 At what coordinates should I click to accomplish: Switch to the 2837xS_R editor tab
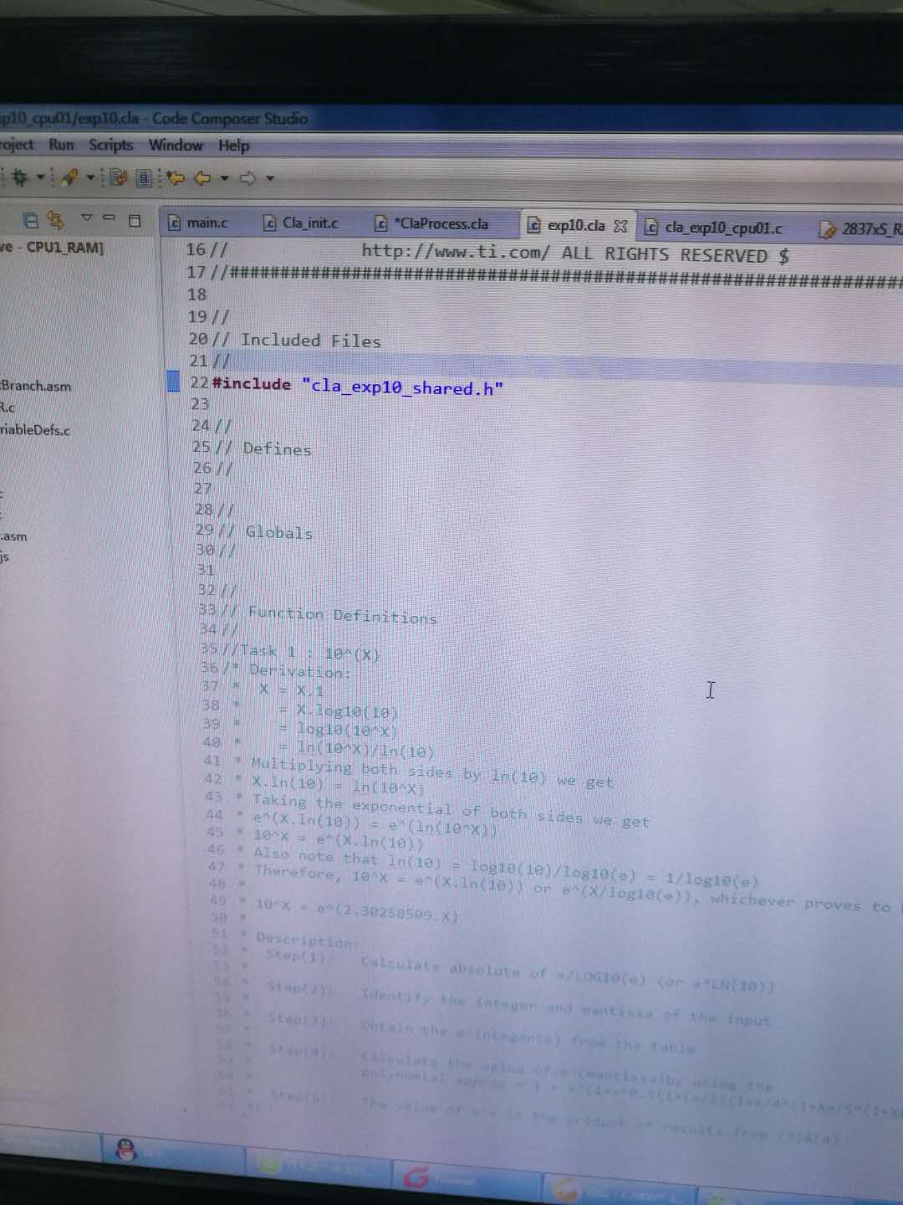click(x=861, y=228)
